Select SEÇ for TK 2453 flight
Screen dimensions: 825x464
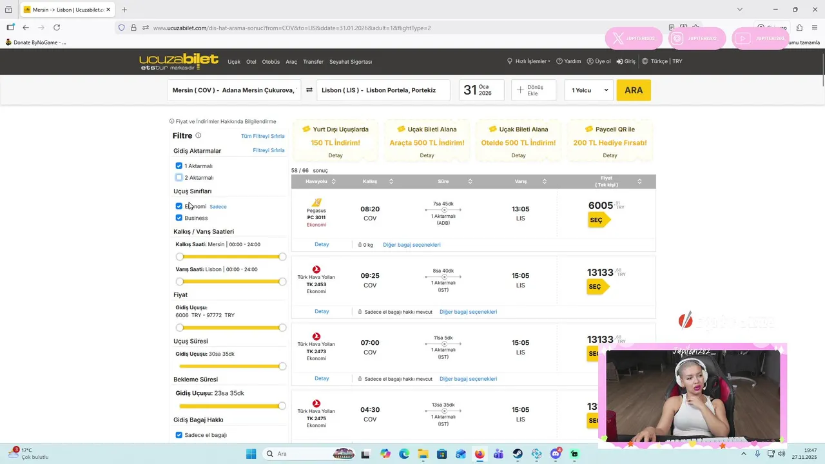(597, 287)
